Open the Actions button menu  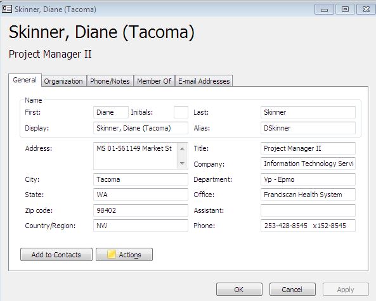(124, 255)
